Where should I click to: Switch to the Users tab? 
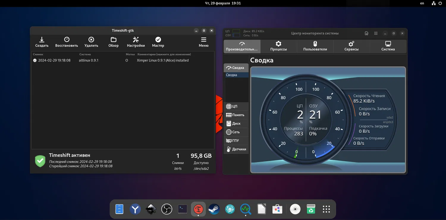pyautogui.click(x=315, y=46)
